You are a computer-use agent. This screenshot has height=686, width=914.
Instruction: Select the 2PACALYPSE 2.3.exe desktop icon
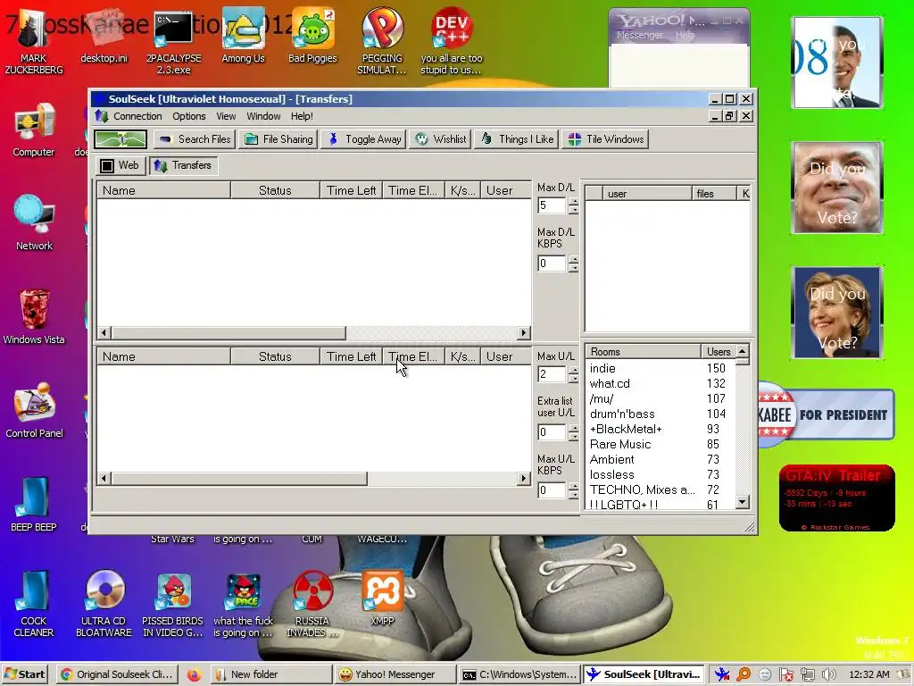[174, 42]
